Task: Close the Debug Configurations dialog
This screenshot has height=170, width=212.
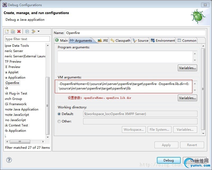Action: pyautogui.click(x=205, y=5)
